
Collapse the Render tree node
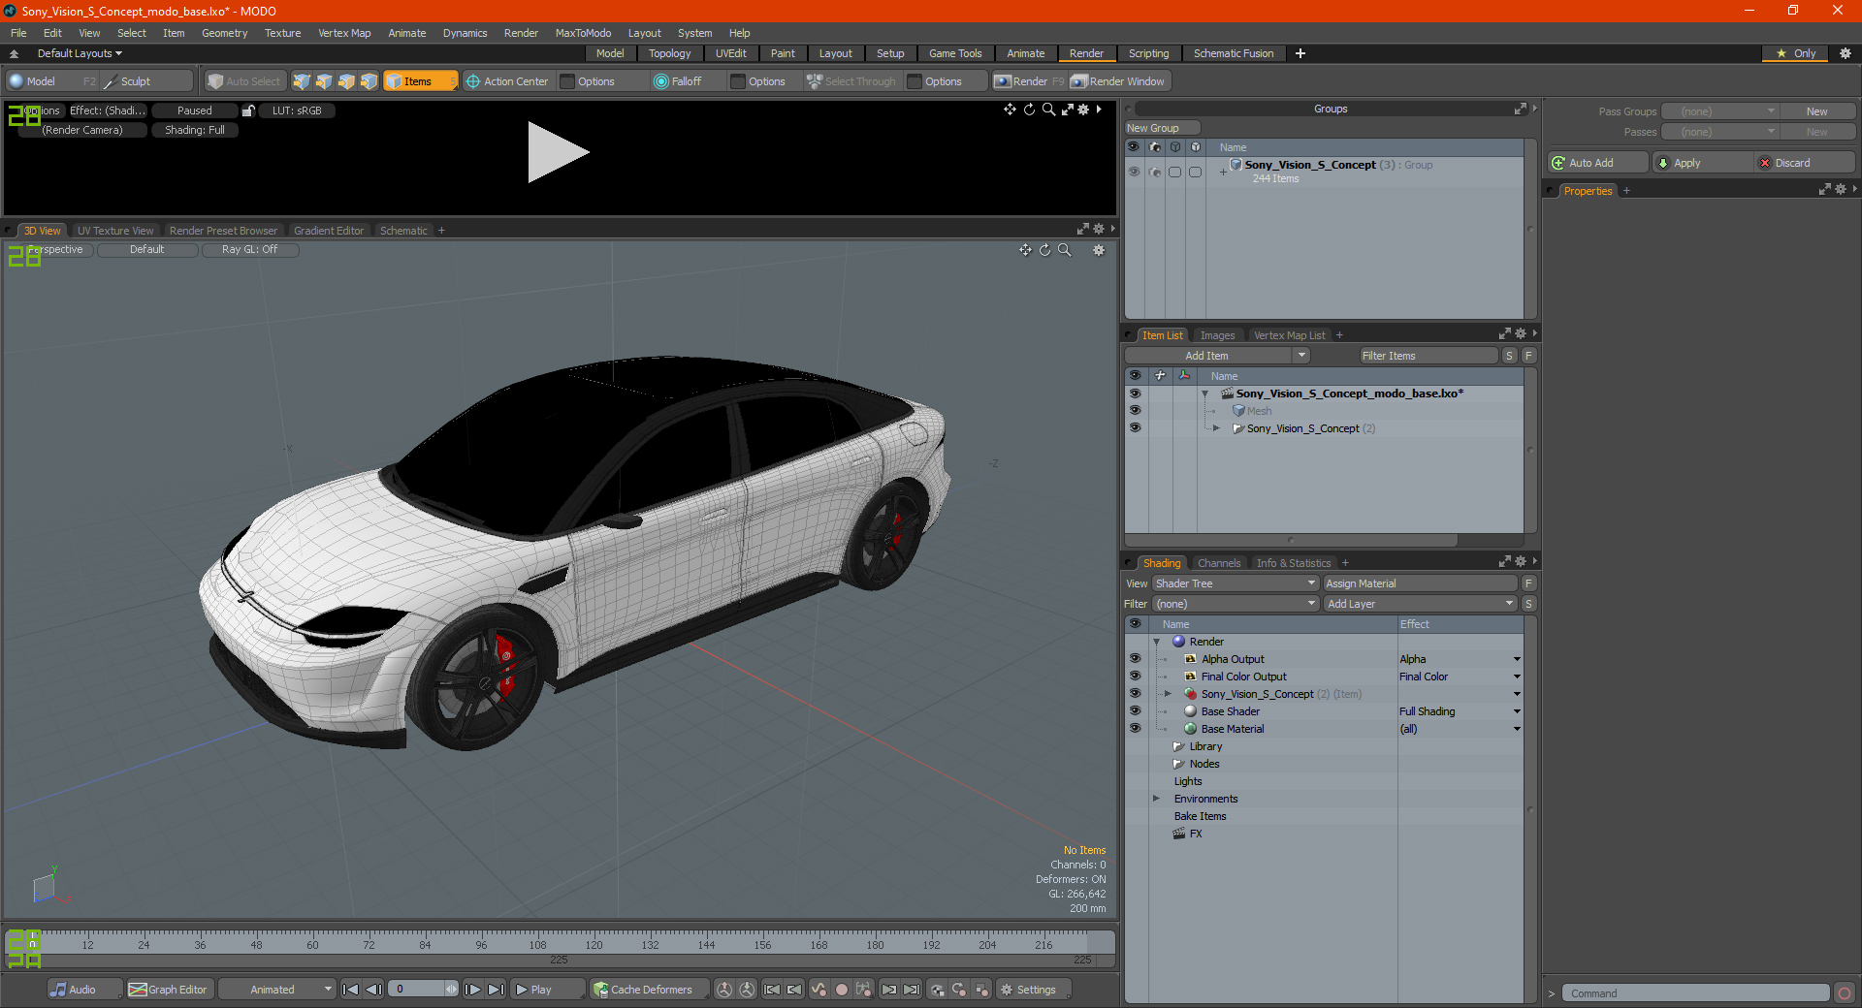click(x=1157, y=642)
